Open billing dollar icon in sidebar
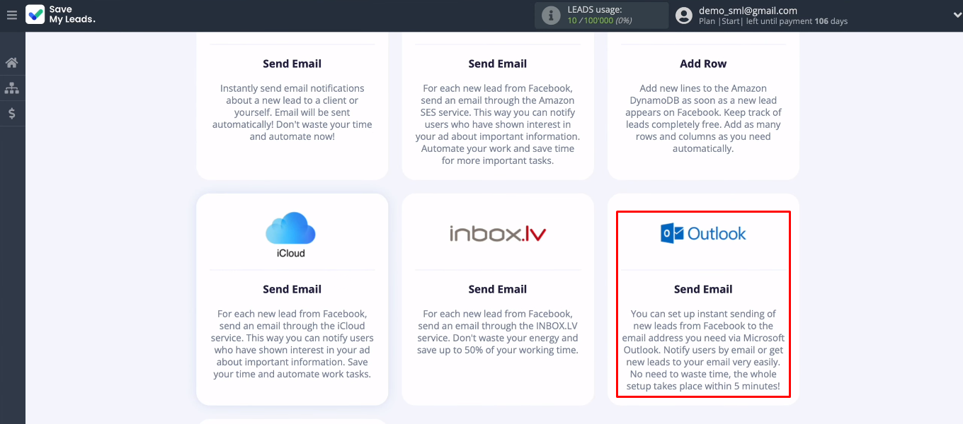This screenshot has width=963, height=424. [x=12, y=114]
